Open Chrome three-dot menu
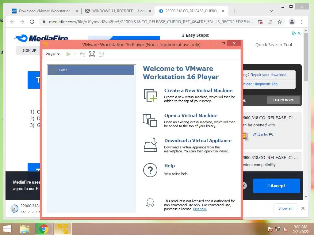The height and width of the screenshot is (235, 314). coord(302,22)
